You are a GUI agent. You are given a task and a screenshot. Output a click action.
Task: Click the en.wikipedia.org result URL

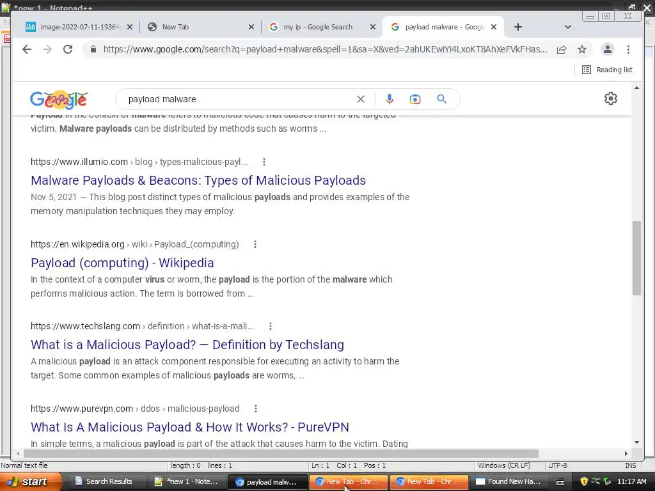135,244
